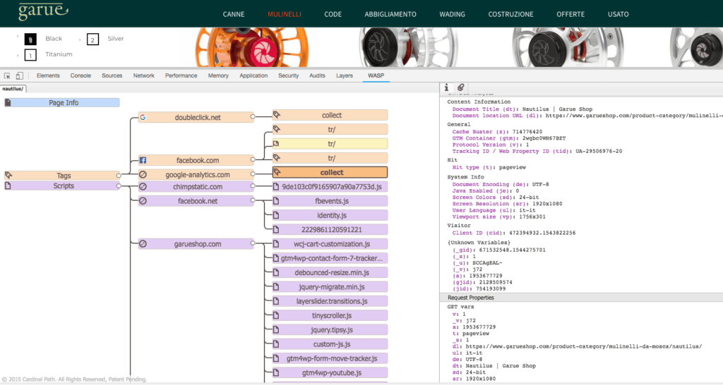Screen dimensions: 723x385
Task: Activate the inspect element picker icon
Action: coord(7,75)
